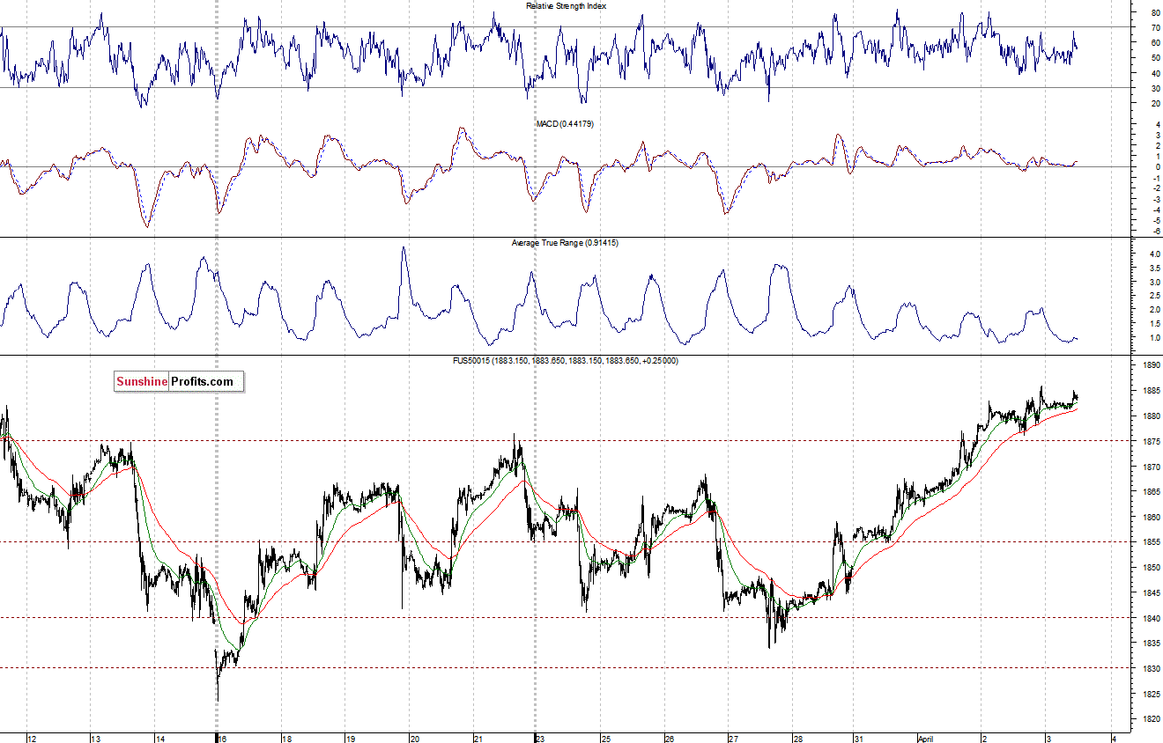Click MACD axis label -3
This screenshot has height=743, width=1163.
point(1155,200)
